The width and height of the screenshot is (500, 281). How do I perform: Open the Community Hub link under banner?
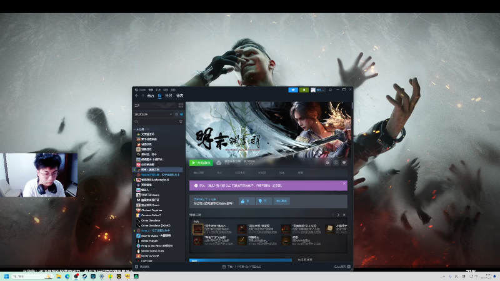tap(240, 173)
